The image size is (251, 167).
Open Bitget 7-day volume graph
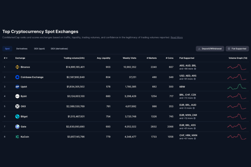237,117
